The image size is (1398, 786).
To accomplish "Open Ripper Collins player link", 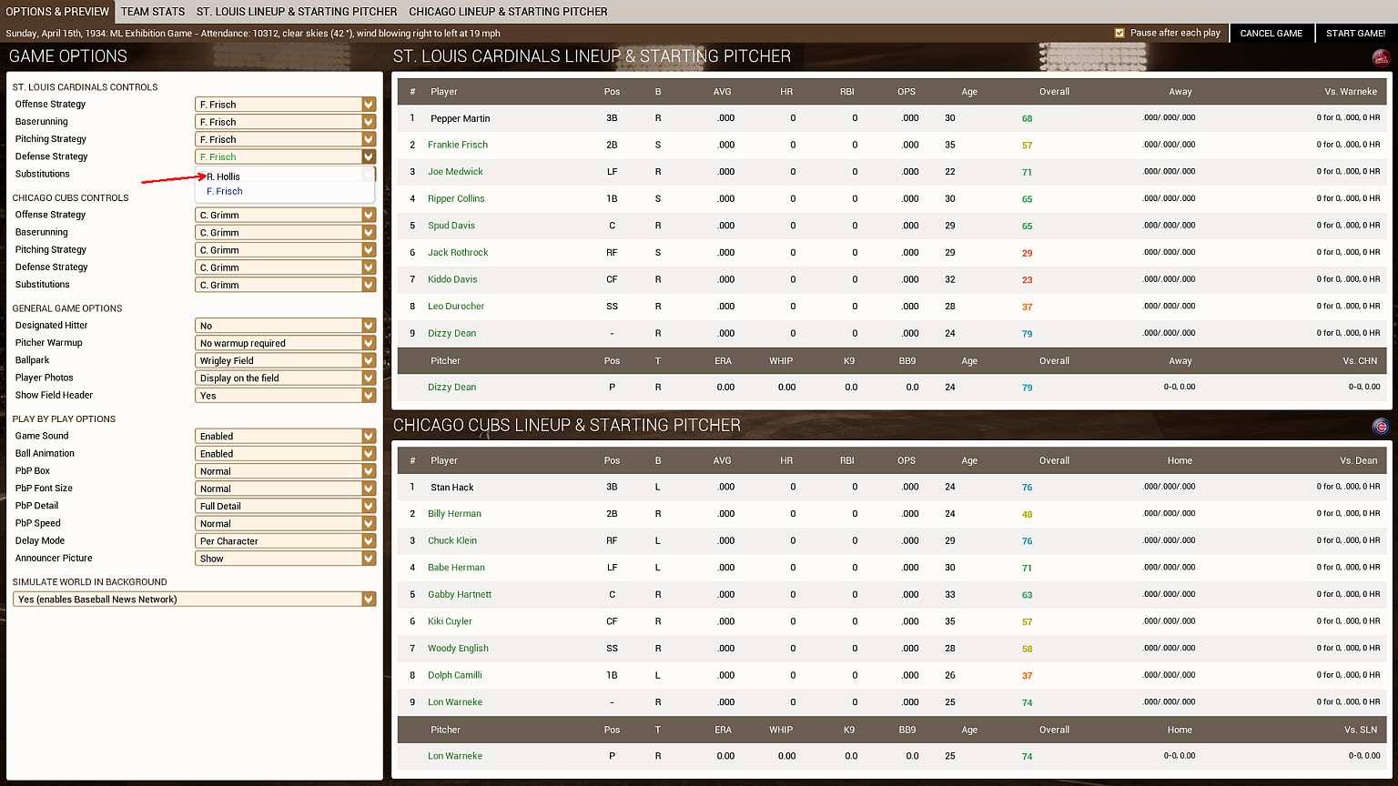I will [456, 198].
